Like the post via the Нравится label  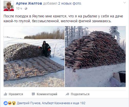(x=16, y=94)
